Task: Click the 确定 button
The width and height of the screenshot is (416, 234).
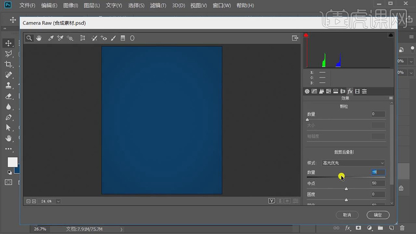Action: [378, 215]
